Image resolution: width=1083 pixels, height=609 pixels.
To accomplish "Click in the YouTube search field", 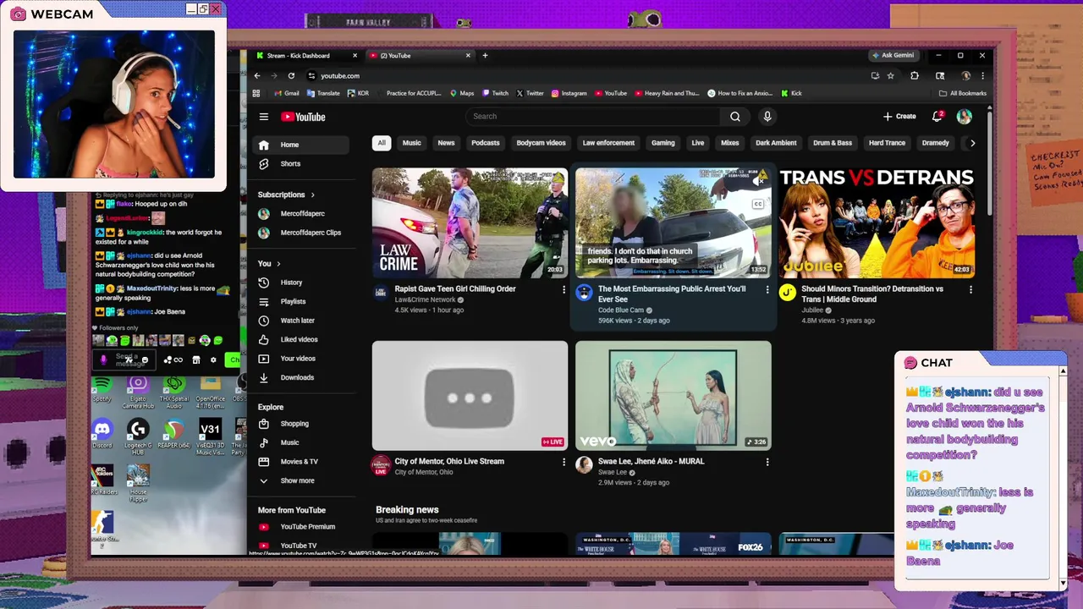I will pos(592,117).
